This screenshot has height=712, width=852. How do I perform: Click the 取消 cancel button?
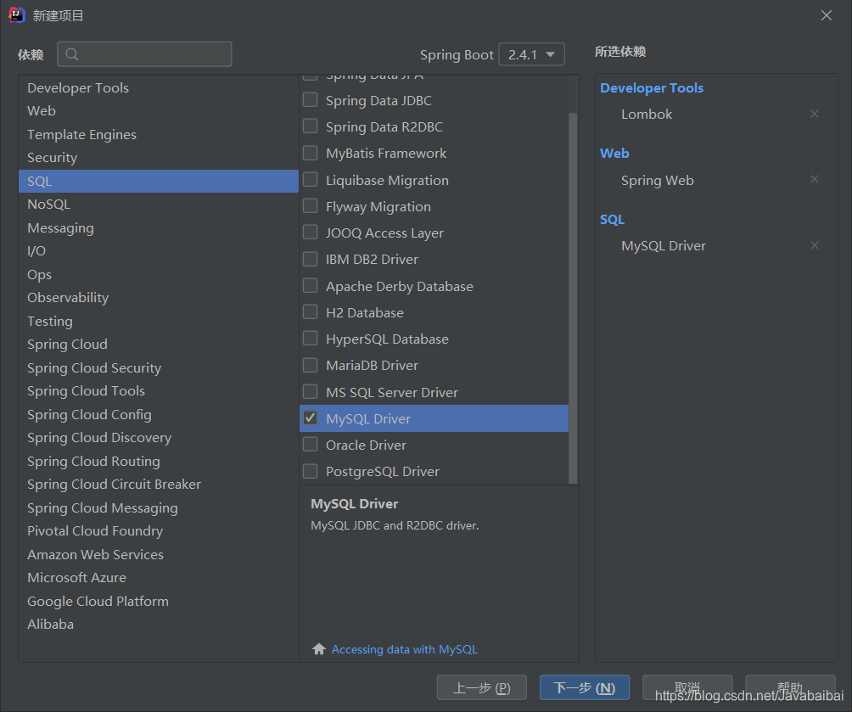[x=687, y=688]
